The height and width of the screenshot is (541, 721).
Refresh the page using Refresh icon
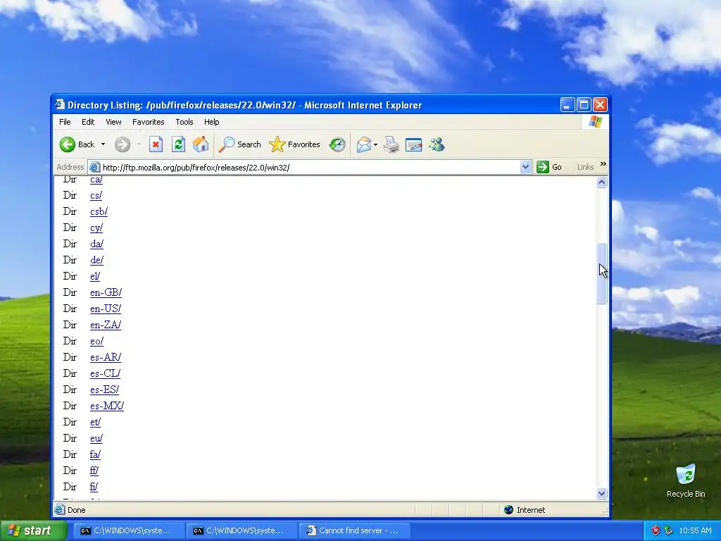click(178, 144)
